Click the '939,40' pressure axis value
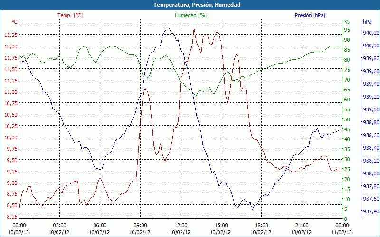The image size is (380, 237). point(370,84)
